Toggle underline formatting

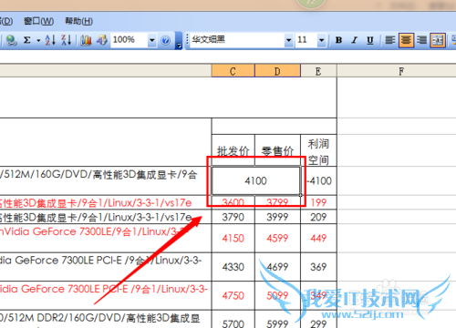tap(370, 40)
